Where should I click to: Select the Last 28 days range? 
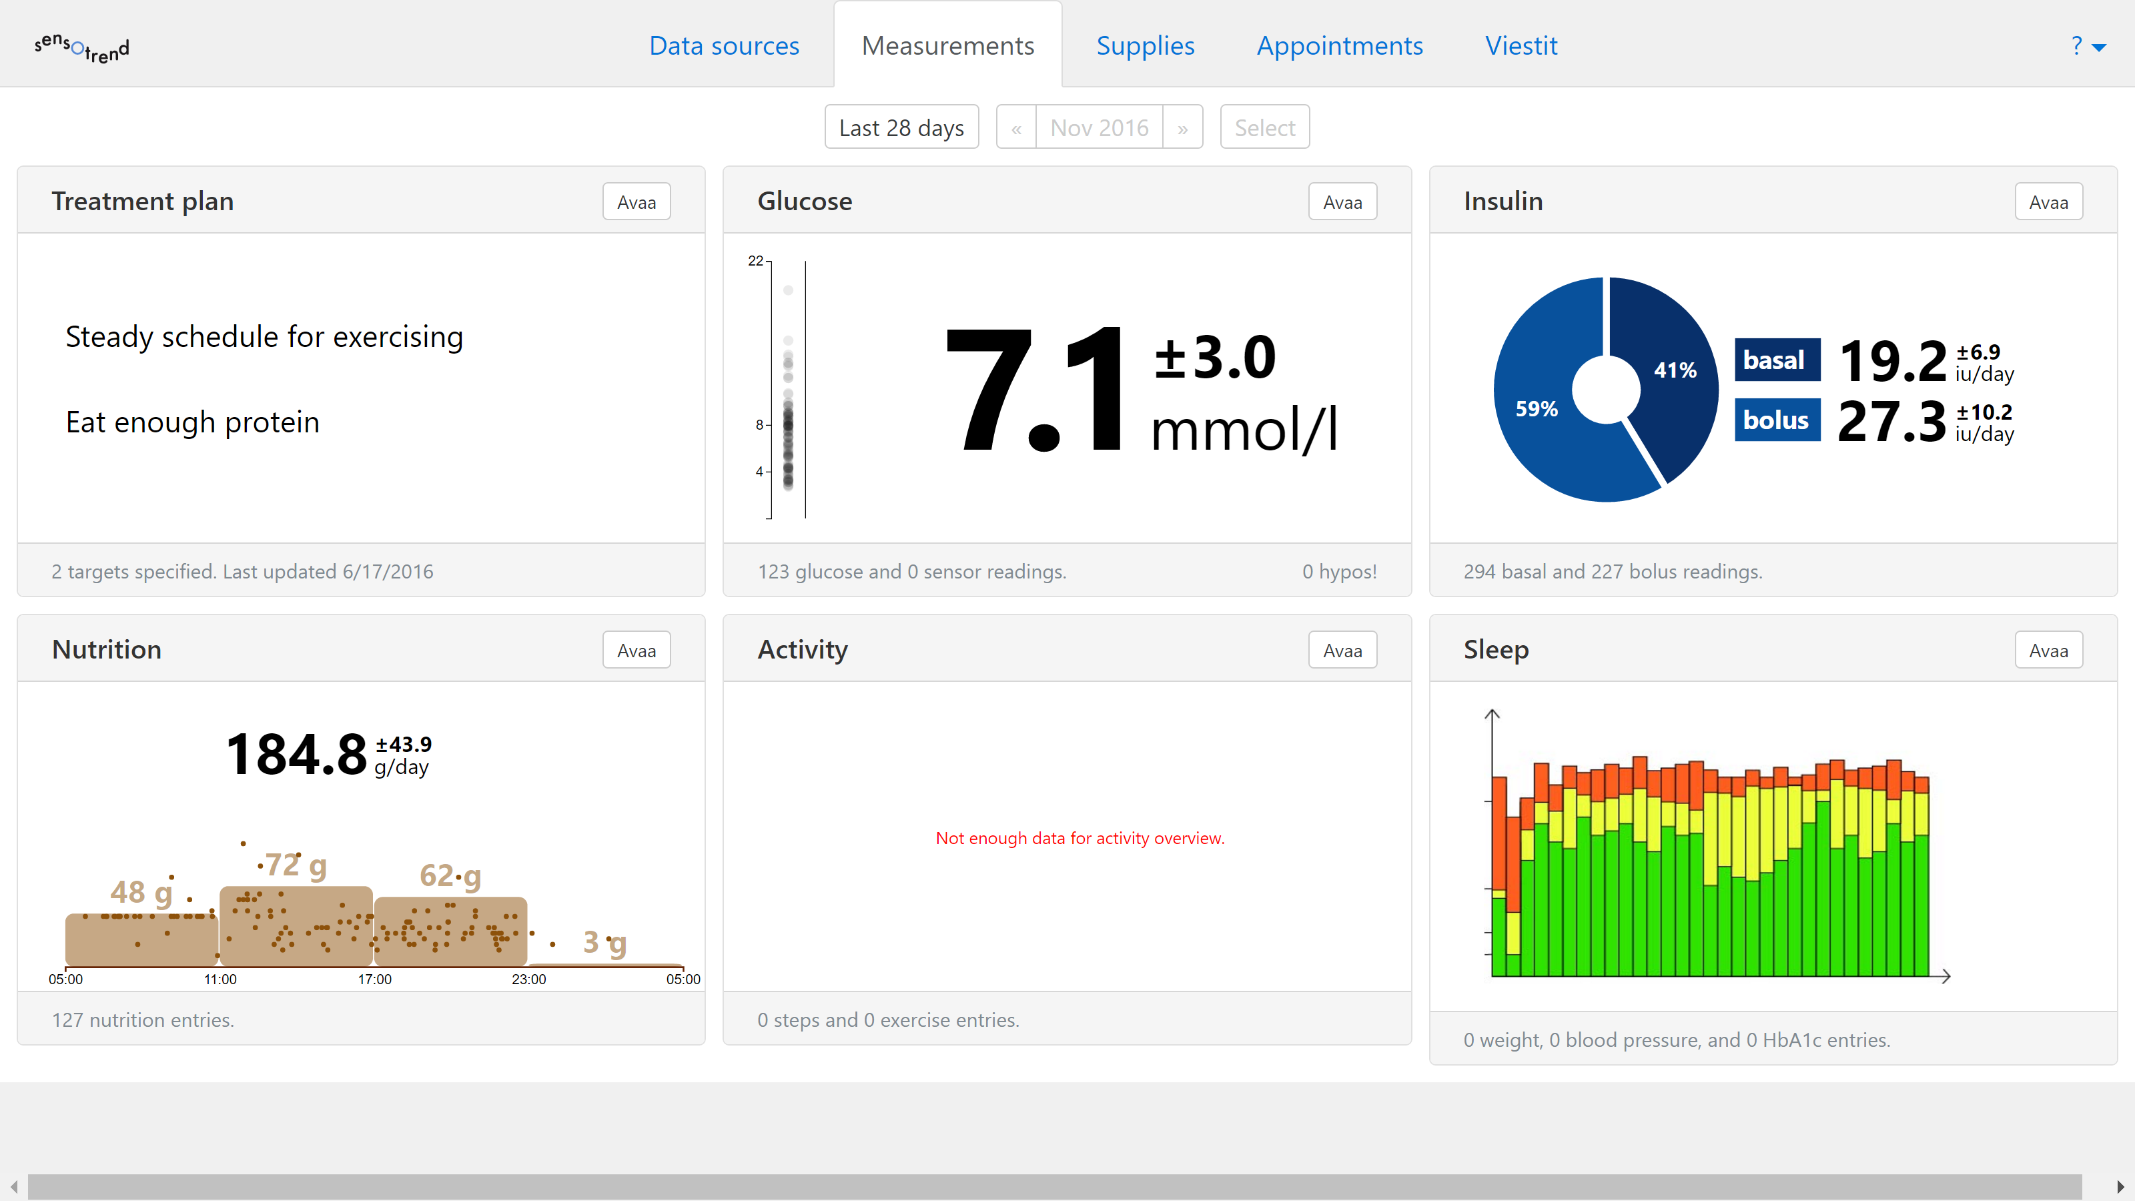point(901,127)
